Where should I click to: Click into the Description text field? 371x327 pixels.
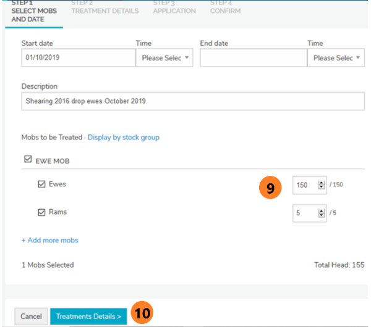[193, 101]
